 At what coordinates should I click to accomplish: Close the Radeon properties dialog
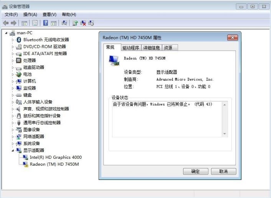pos(233,38)
